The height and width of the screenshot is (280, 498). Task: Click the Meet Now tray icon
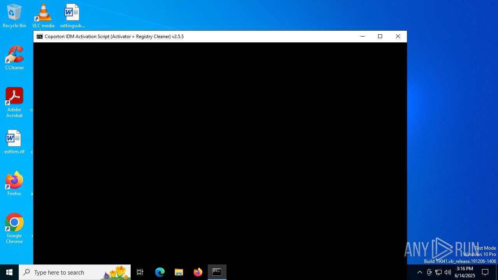(x=429, y=272)
